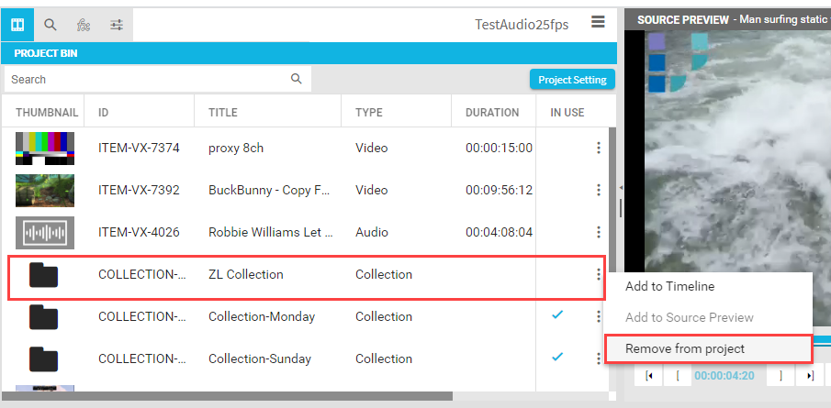Go to mark in point button

pos(650,375)
